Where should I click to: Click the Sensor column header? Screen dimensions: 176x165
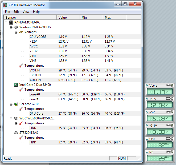coord(30,17)
